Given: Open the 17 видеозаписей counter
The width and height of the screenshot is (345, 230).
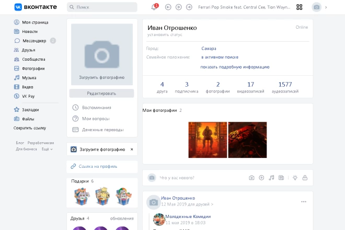Looking at the screenshot, I should [x=250, y=87].
